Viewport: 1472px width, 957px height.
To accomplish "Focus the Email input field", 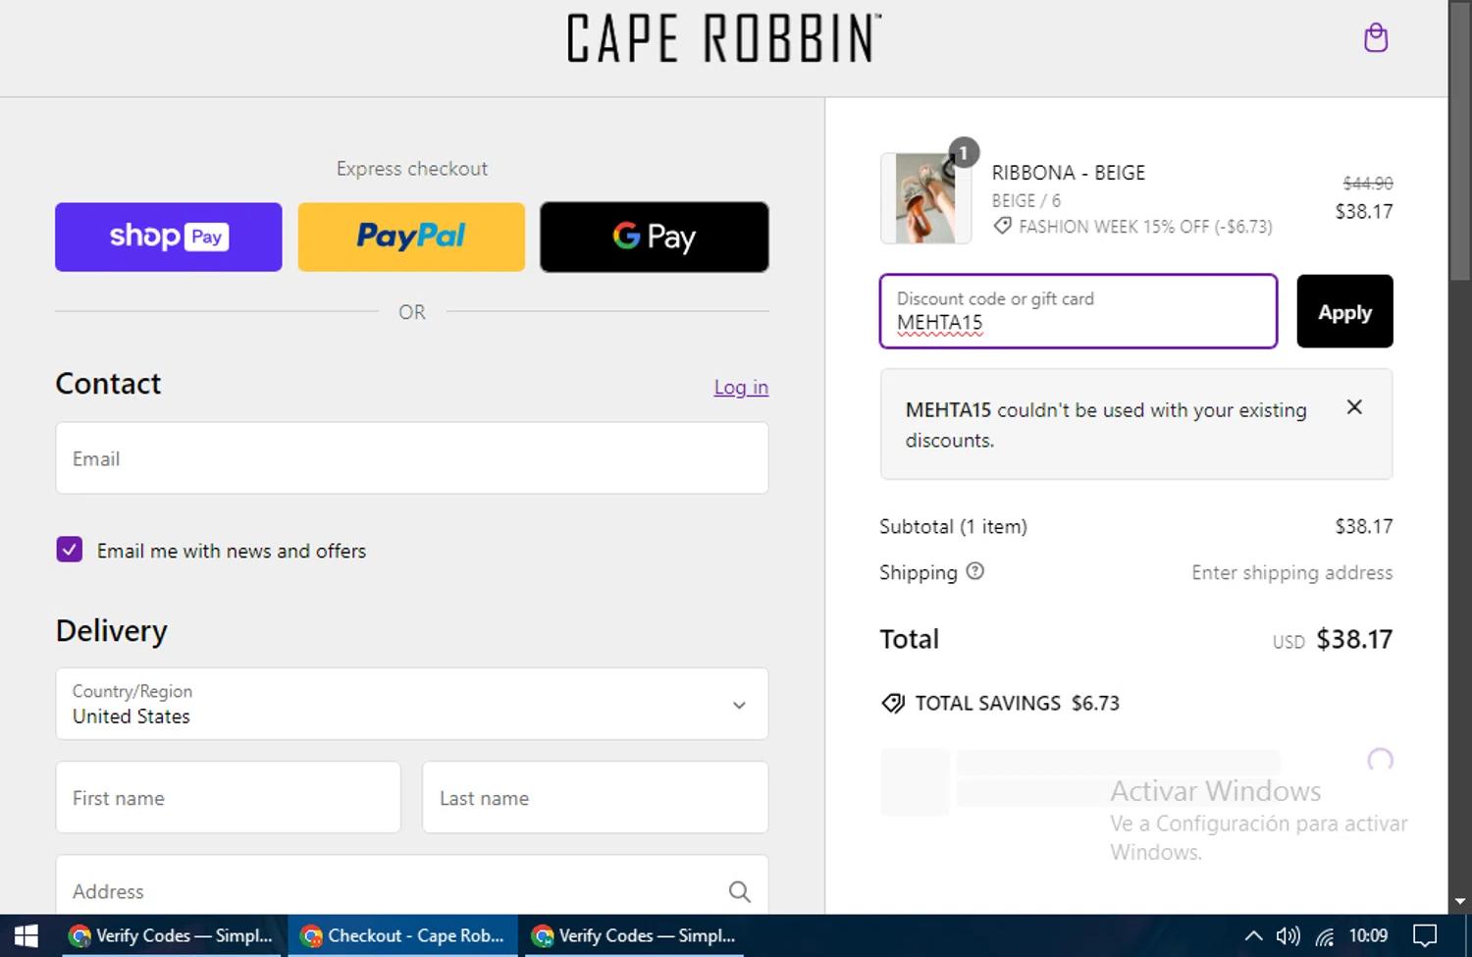I will [x=412, y=458].
